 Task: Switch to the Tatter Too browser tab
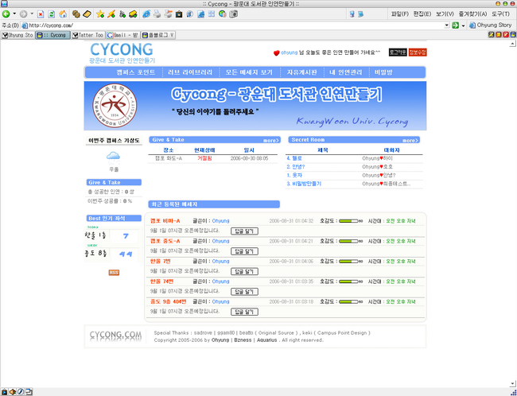[x=88, y=36]
